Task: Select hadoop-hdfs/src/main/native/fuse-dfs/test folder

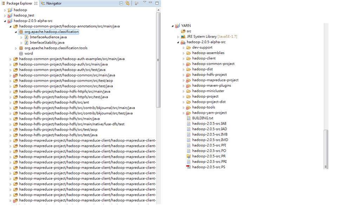Action: [x=72, y=124]
